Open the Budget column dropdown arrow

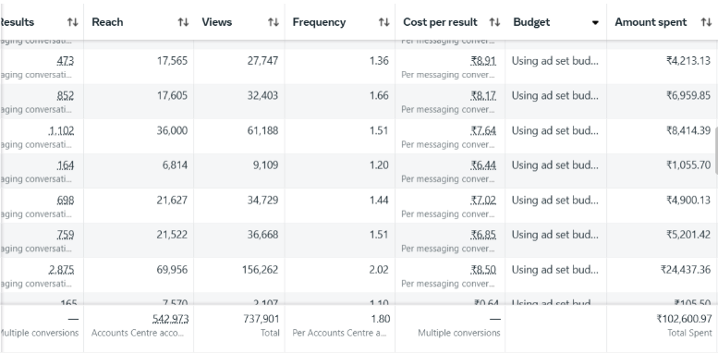(x=595, y=22)
